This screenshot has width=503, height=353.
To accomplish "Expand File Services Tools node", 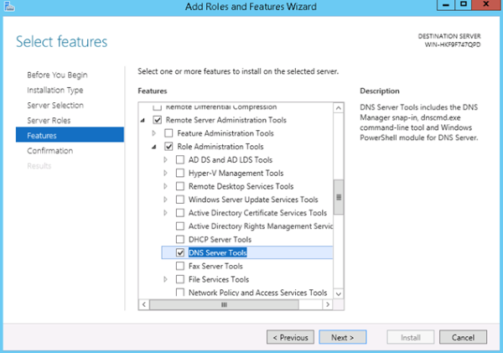I will [165, 279].
